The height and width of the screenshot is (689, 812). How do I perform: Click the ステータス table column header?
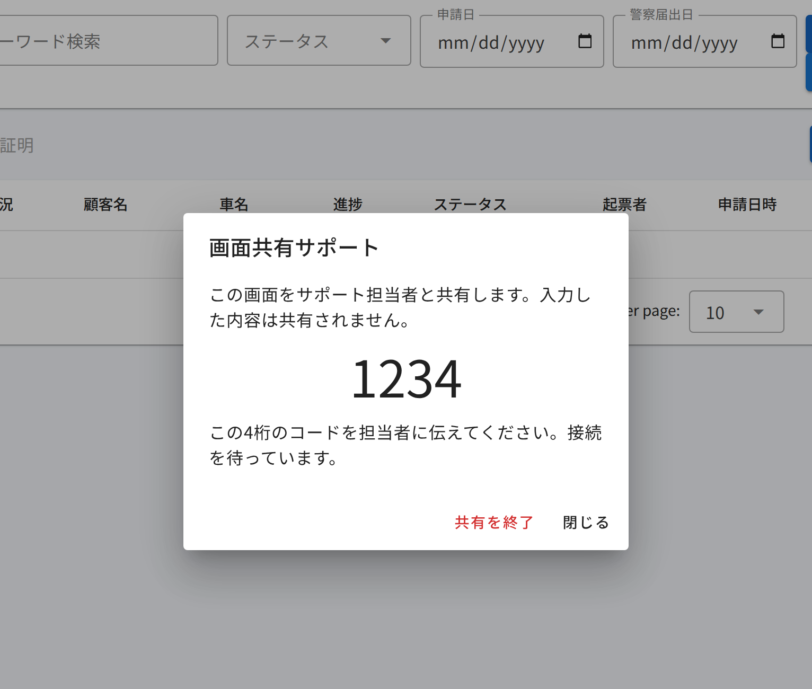(470, 205)
